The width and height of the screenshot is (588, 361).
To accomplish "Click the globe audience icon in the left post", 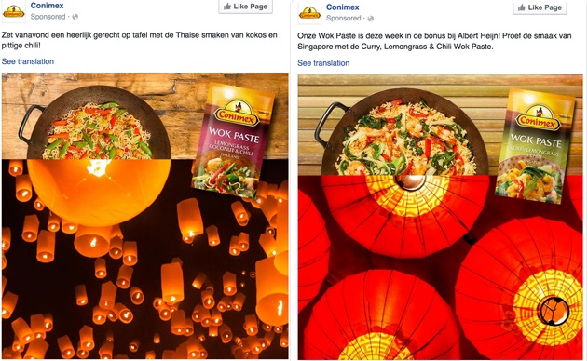I will 75,17.
